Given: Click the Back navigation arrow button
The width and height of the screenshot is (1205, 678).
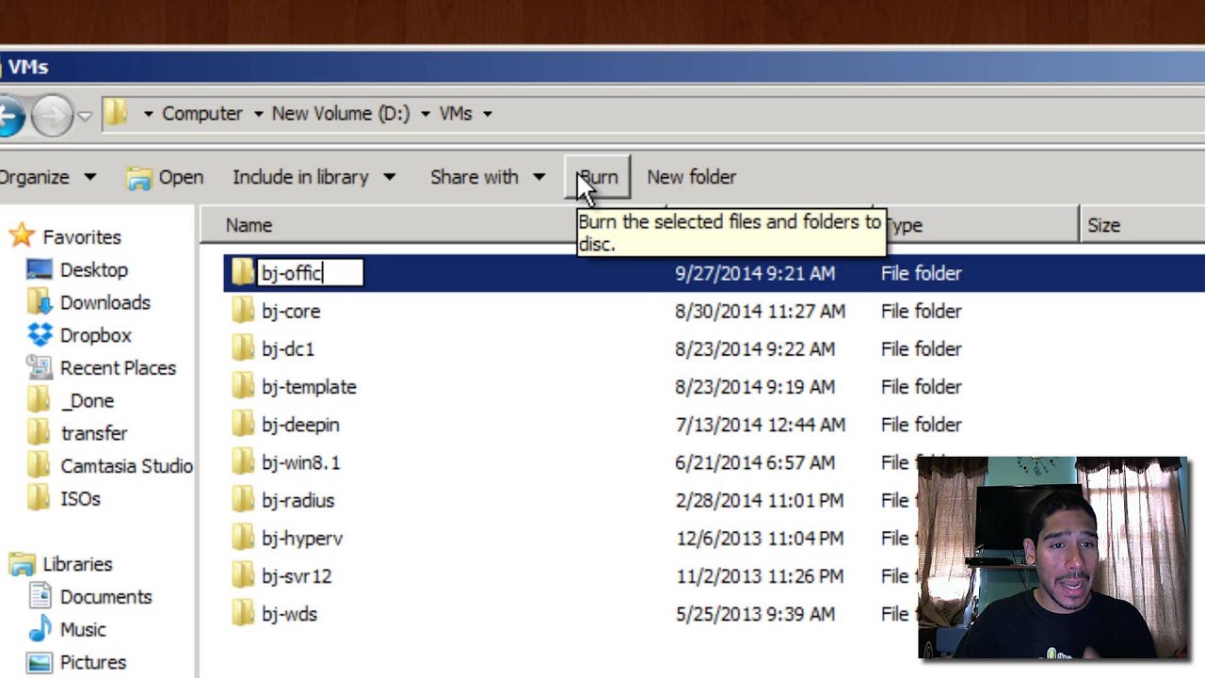Looking at the screenshot, I should point(9,116).
